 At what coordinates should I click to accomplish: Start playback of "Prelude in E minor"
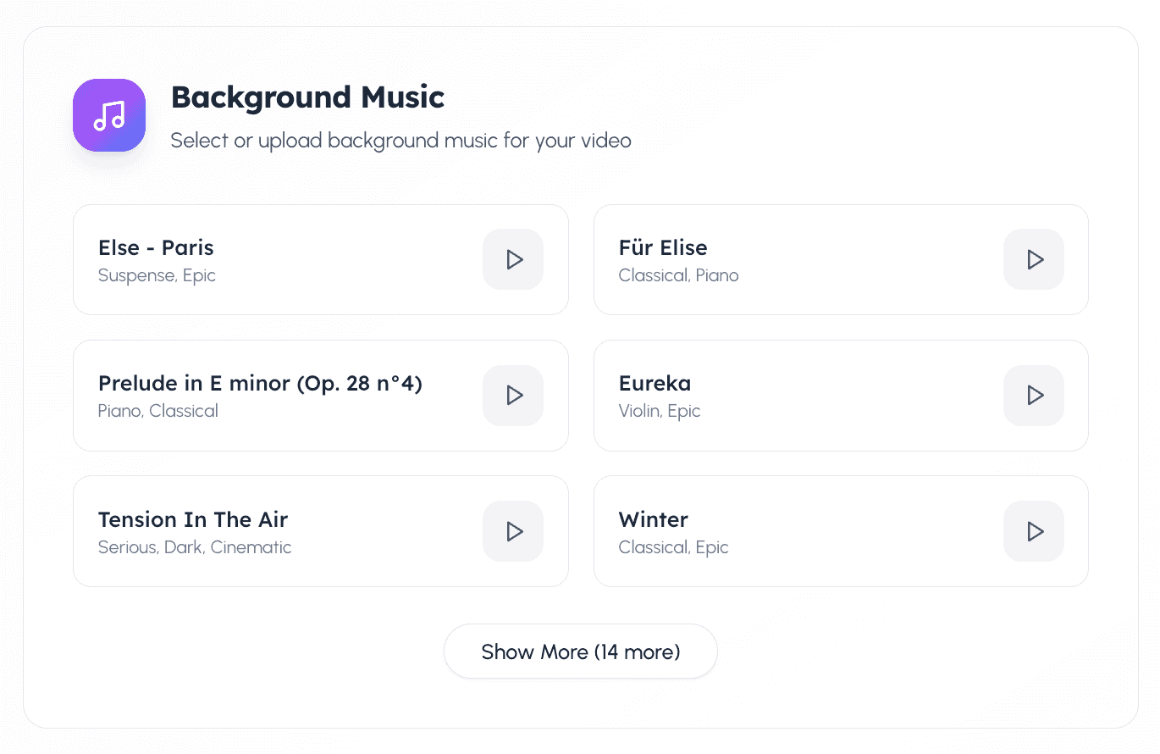coord(512,395)
